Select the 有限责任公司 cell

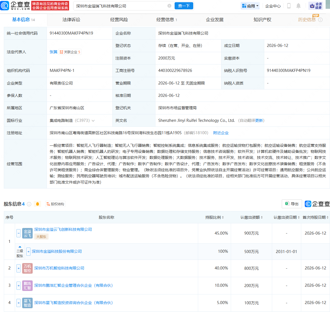61,83
